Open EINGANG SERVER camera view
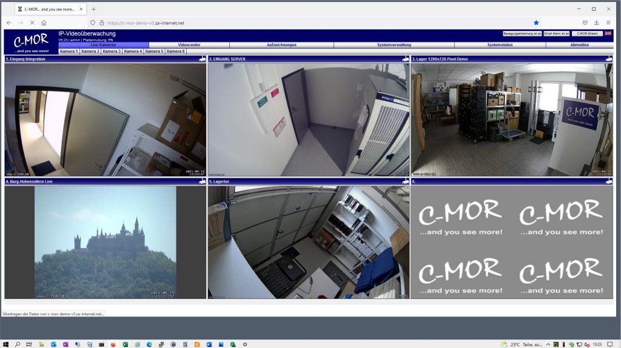Viewport: 621px width, 348px height. [x=309, y=119]
